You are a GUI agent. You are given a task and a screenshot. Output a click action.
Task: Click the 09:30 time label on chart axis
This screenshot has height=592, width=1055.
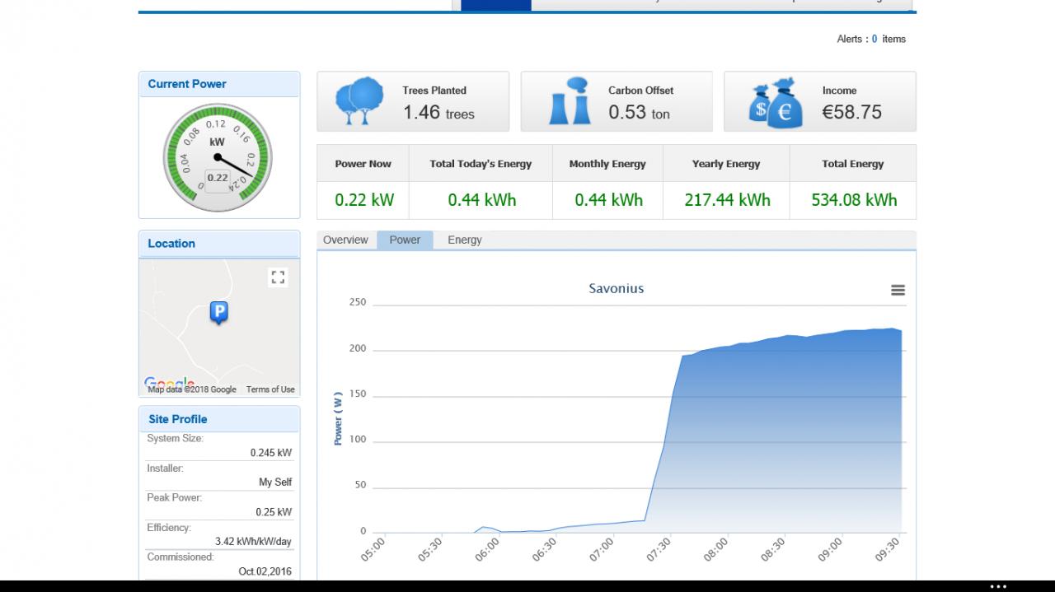coord(888,549)
